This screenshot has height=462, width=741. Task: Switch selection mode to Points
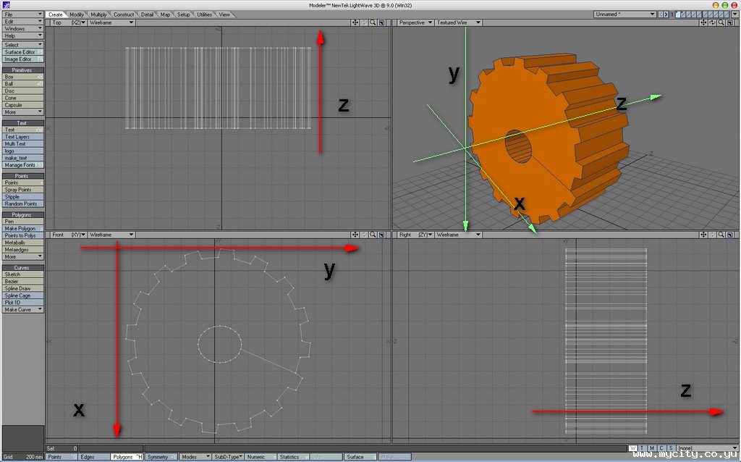click(61, 457)
